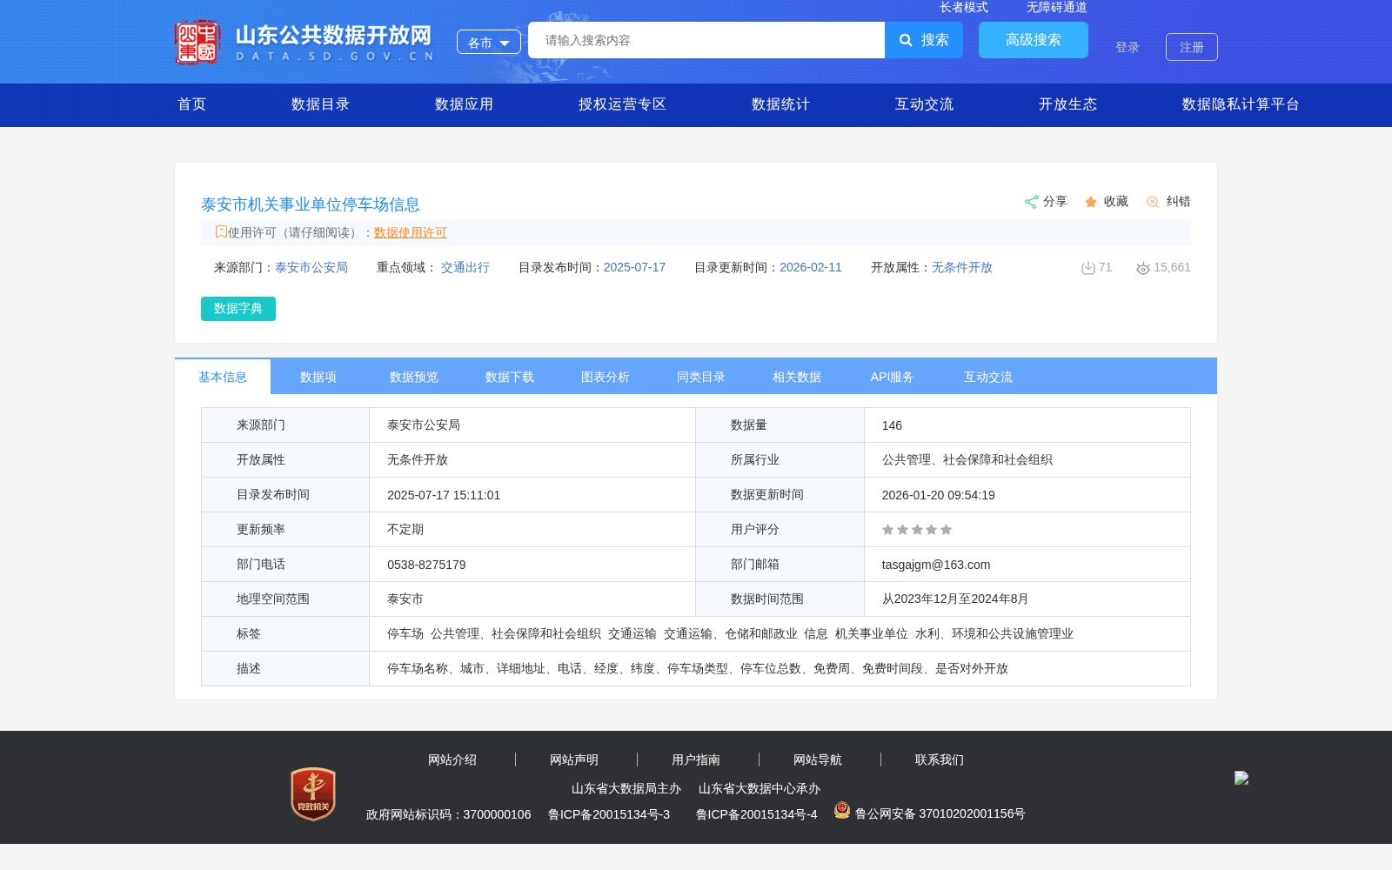Switch to the 数据项 tab
1392x870 pixels.
[x=318, y=377]
